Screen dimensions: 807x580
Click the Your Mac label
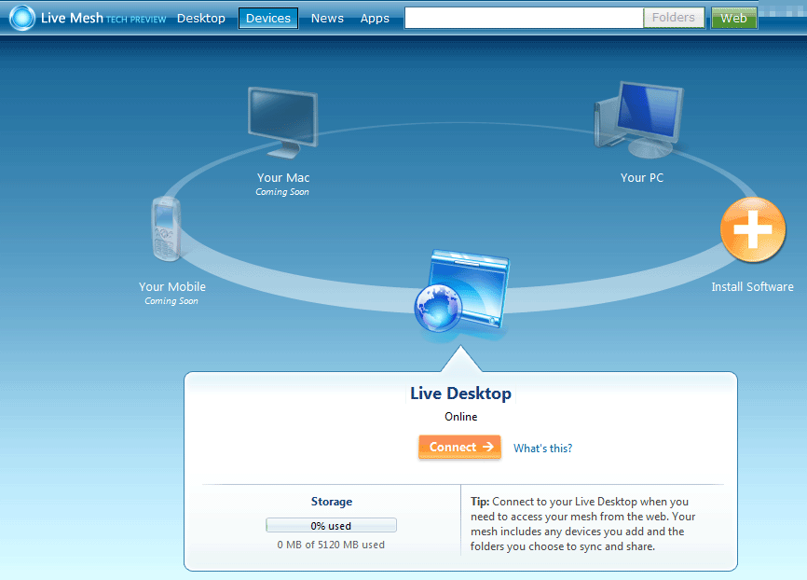point(283,178)
